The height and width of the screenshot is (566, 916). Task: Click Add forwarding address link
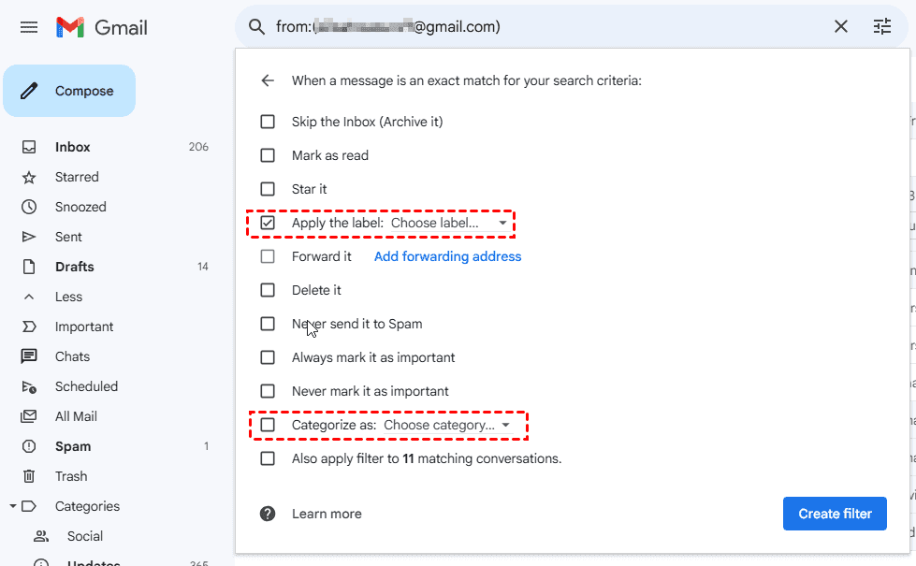(447, 256)
